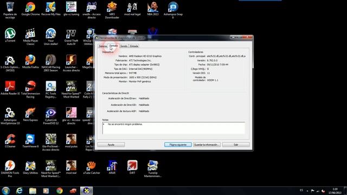Click the Notas text box
Screen dimensions: 347x195
click(x=173, y=128)
